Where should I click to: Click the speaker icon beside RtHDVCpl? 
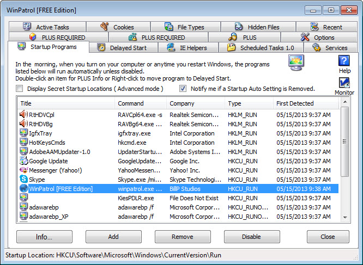[x=23, y=115]
